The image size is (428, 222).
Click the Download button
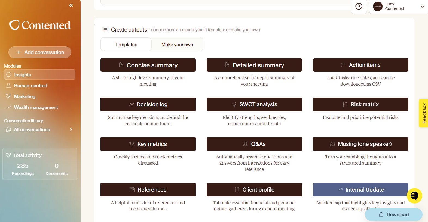coord(394,215)
